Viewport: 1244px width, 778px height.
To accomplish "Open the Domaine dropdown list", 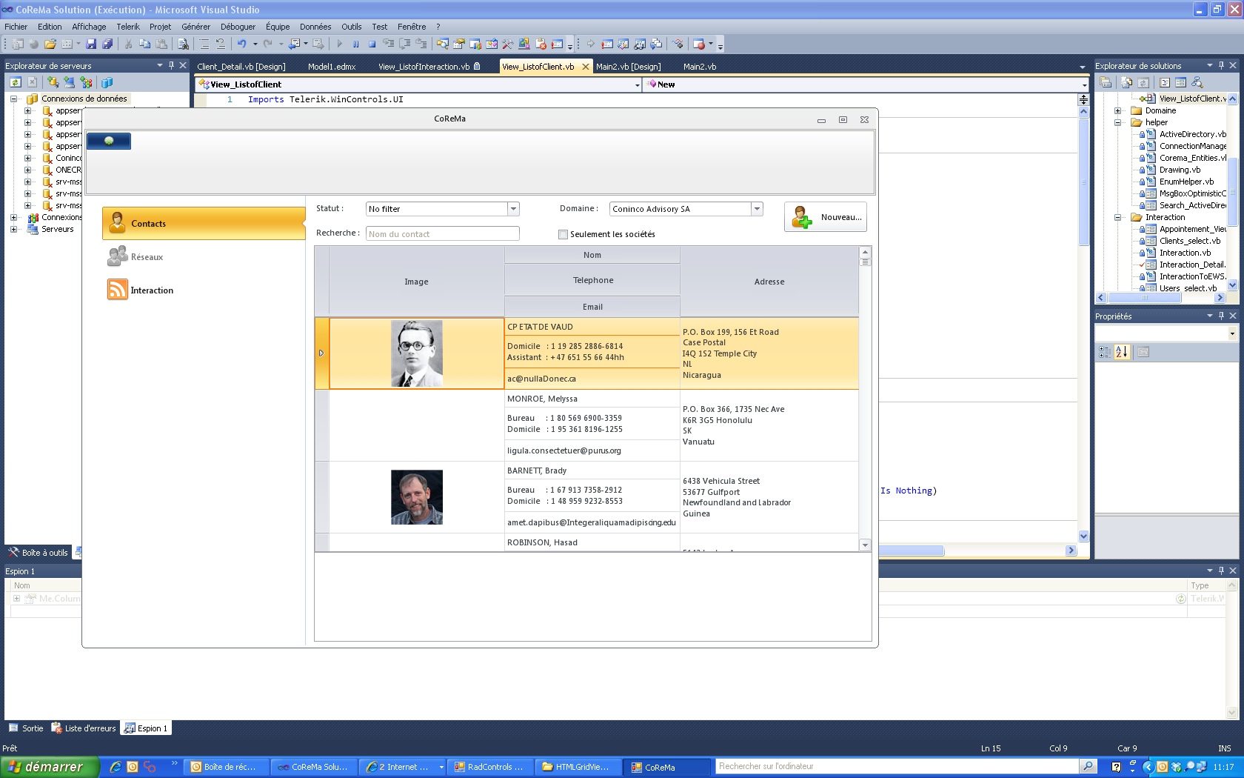I will coord(757,209).
